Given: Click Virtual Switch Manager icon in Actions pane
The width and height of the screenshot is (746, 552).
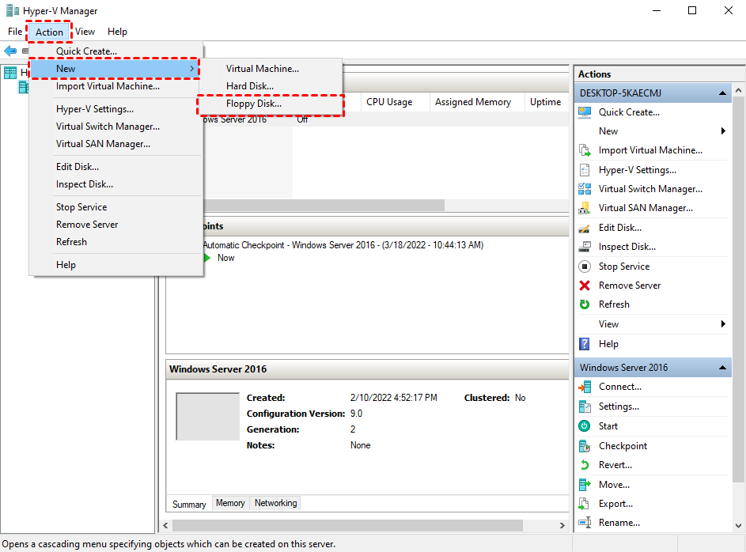Looking at the screenshot, I should click(x=585, y=189).
